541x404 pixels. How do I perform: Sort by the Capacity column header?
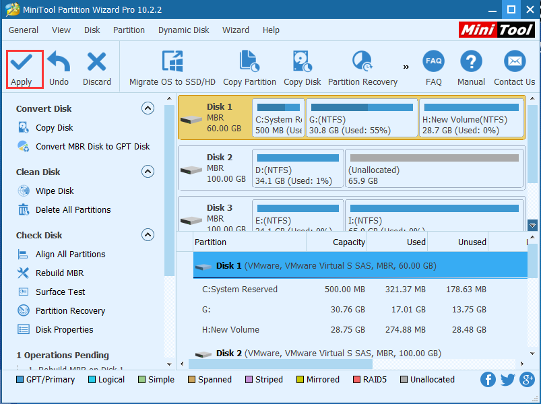tap(336, 242)
